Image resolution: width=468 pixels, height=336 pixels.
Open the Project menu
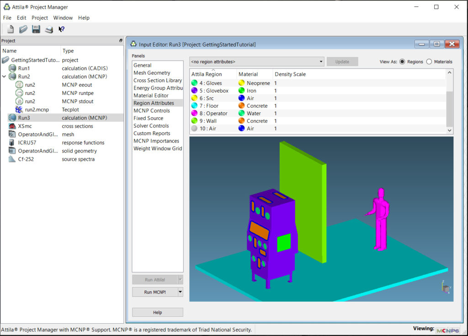coord(40,18)
